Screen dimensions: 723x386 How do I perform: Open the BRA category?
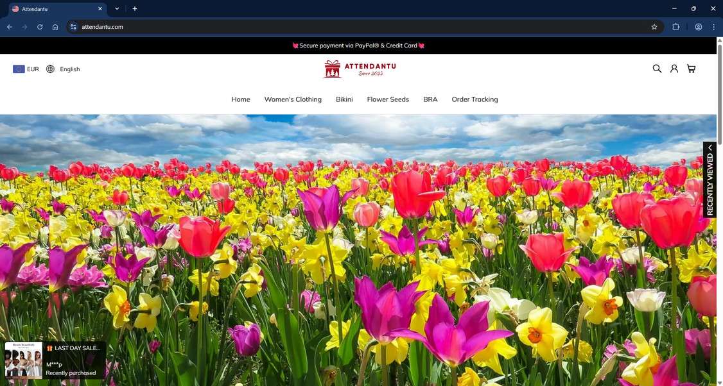point(430,99)
